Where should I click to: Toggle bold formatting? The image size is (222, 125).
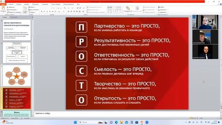[42, 11]
